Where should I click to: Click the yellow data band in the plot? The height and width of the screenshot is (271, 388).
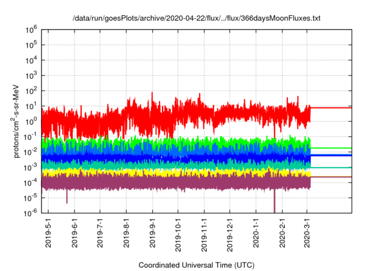tap(182, 172)
